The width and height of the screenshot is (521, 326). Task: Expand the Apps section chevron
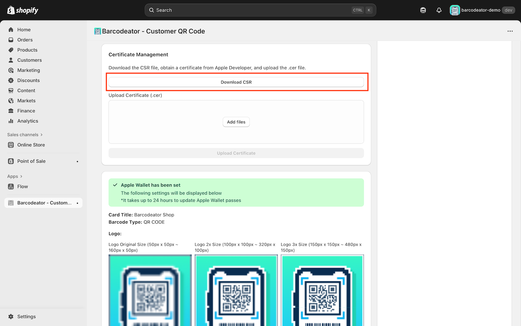(21, 176)
